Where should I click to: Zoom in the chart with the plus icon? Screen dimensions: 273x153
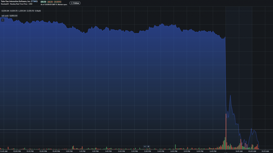point(148,146)
